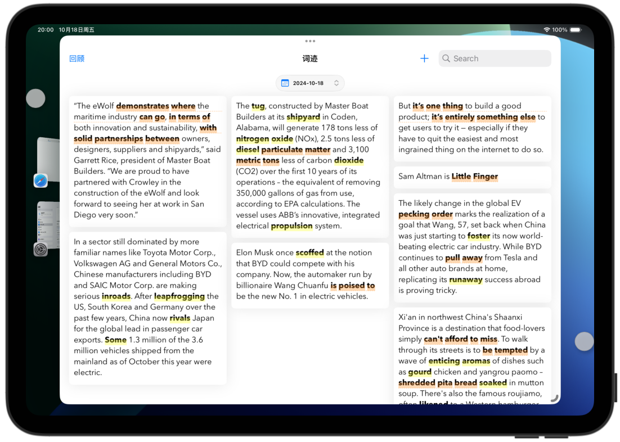Tap highlighted word 'rivals'
620x442 pixels.
[180, 318]
